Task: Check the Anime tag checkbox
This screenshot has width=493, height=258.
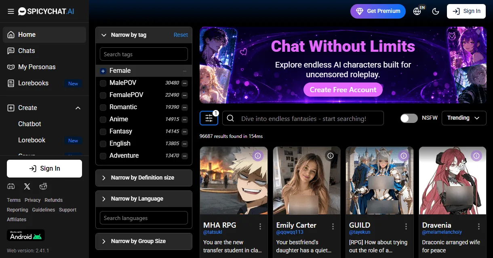Action: coord(103,119)
